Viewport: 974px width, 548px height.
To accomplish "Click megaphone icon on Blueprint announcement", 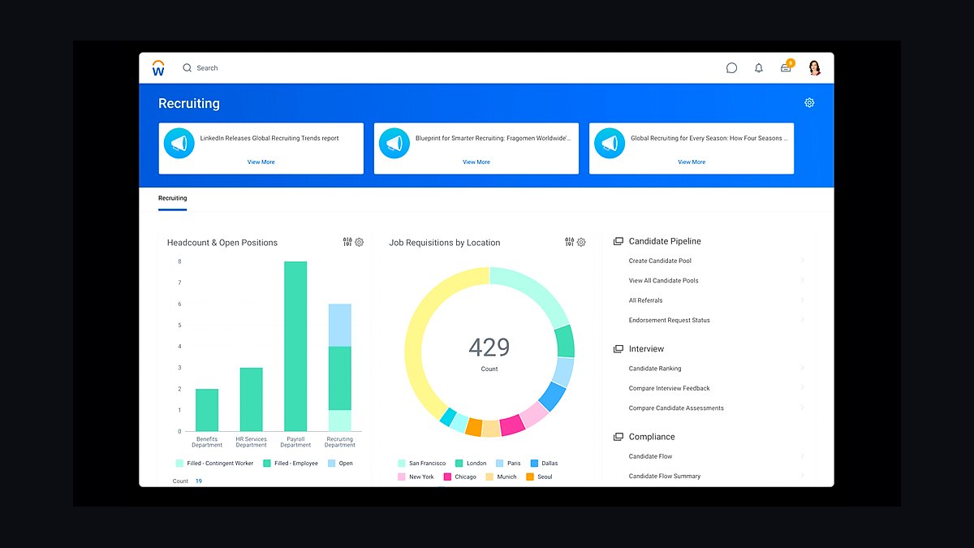I will click(394, 144).
